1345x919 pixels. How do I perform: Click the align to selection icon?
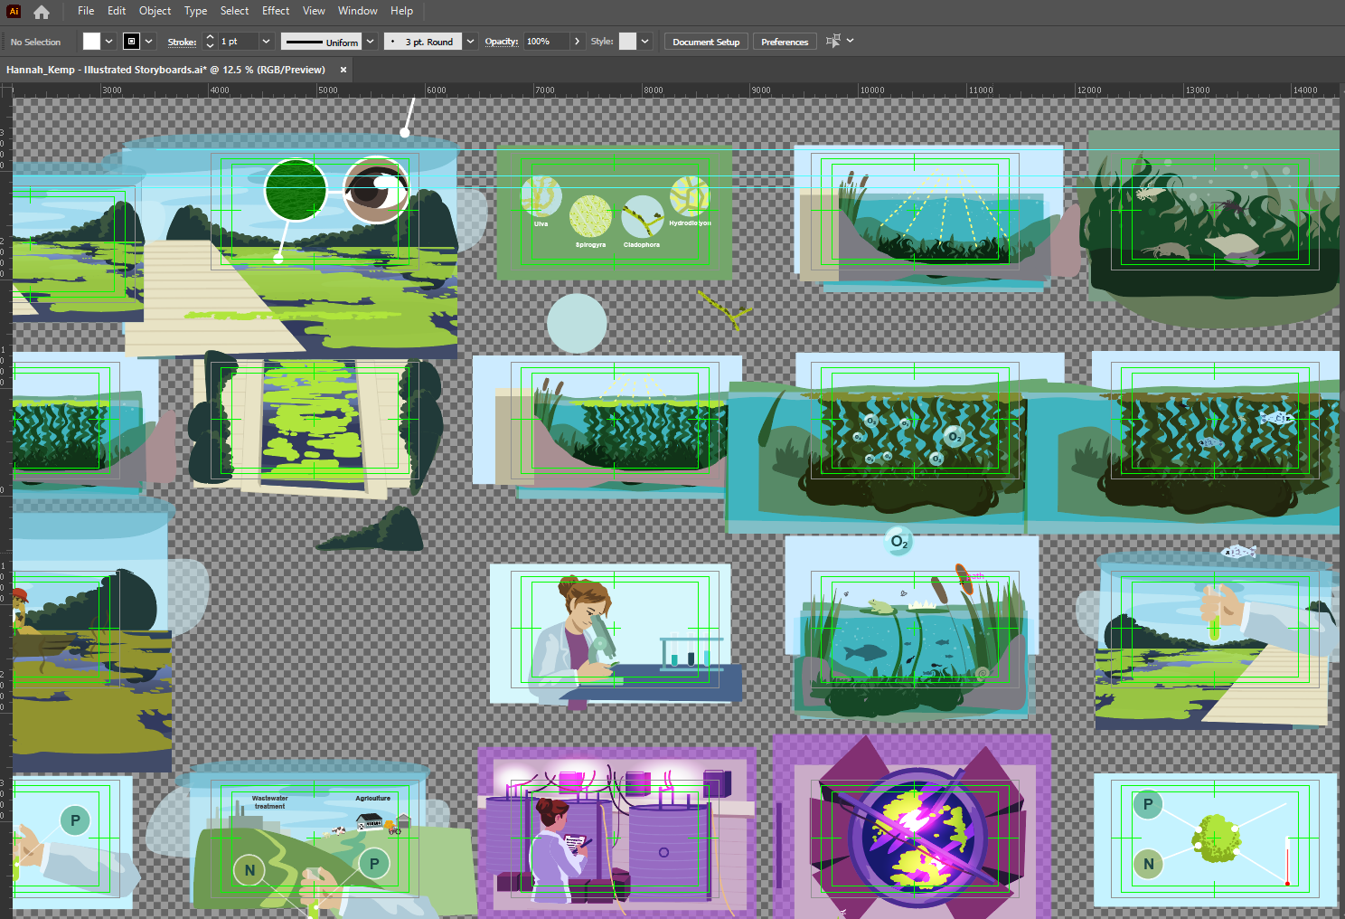833,41
